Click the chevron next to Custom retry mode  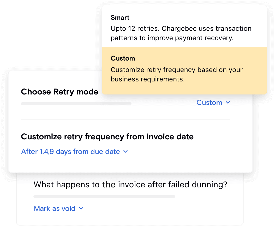[228, 103]
